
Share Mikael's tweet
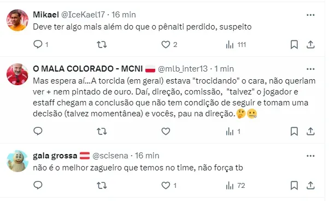pos(310,44)
